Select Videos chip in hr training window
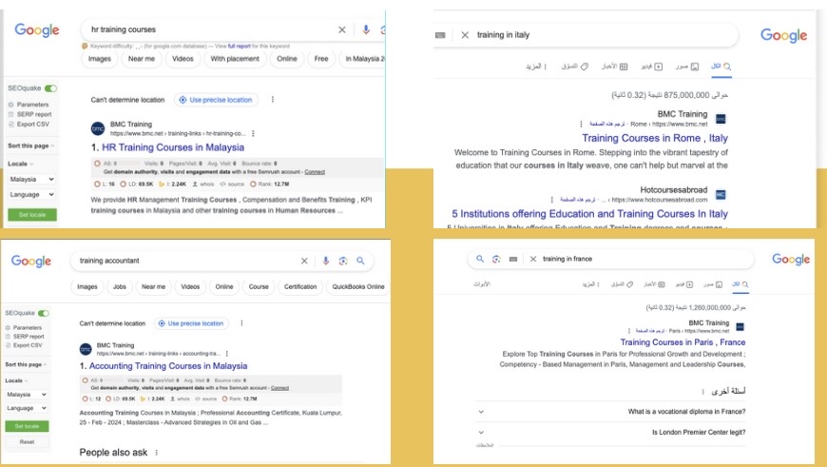 [183, 59]
